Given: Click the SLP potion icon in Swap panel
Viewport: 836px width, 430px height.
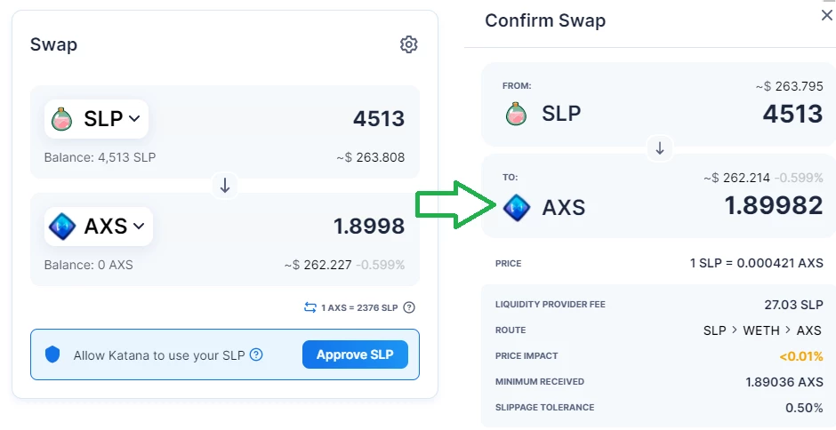Looking at the screenshot, I should 62,119.
